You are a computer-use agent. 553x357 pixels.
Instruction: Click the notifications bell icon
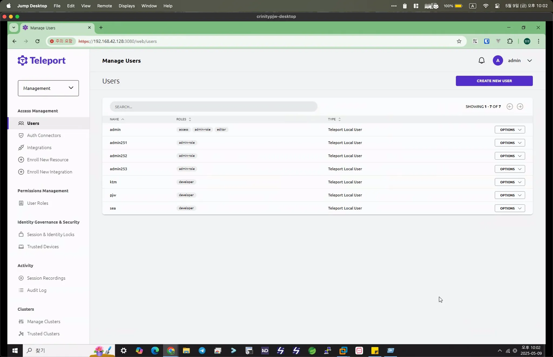pos(481,60)
